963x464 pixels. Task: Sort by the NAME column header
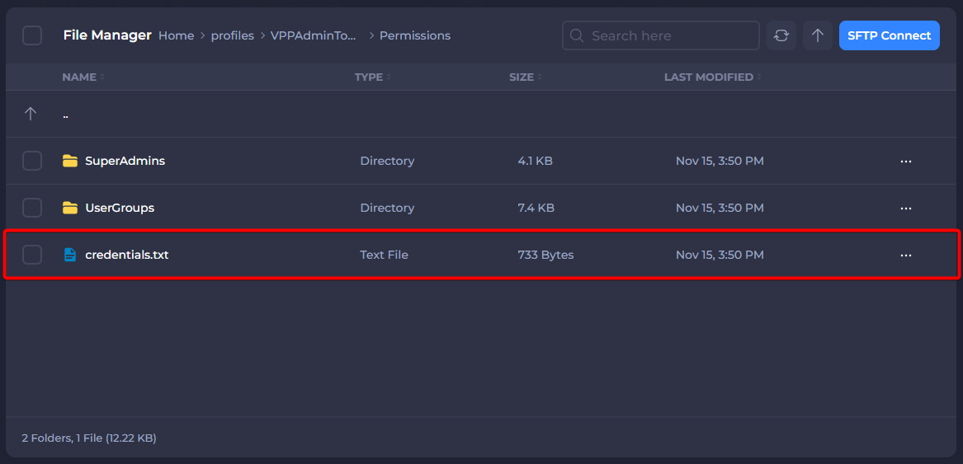79,77
